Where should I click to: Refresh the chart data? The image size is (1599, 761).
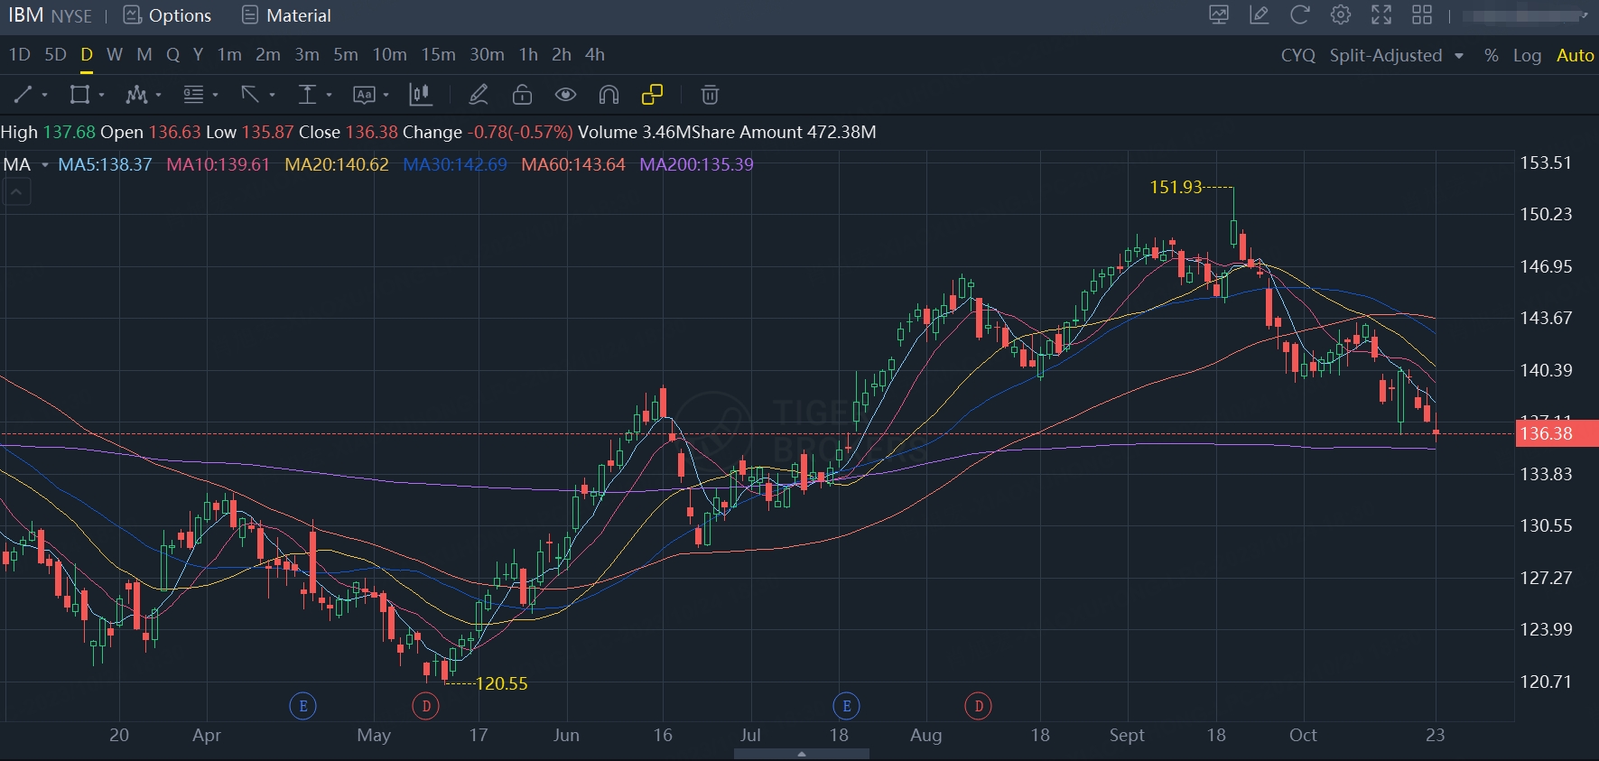point(1299,15)
